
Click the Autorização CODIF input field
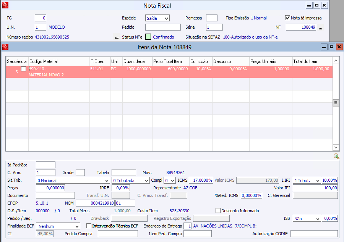click(x=314, y=234)
